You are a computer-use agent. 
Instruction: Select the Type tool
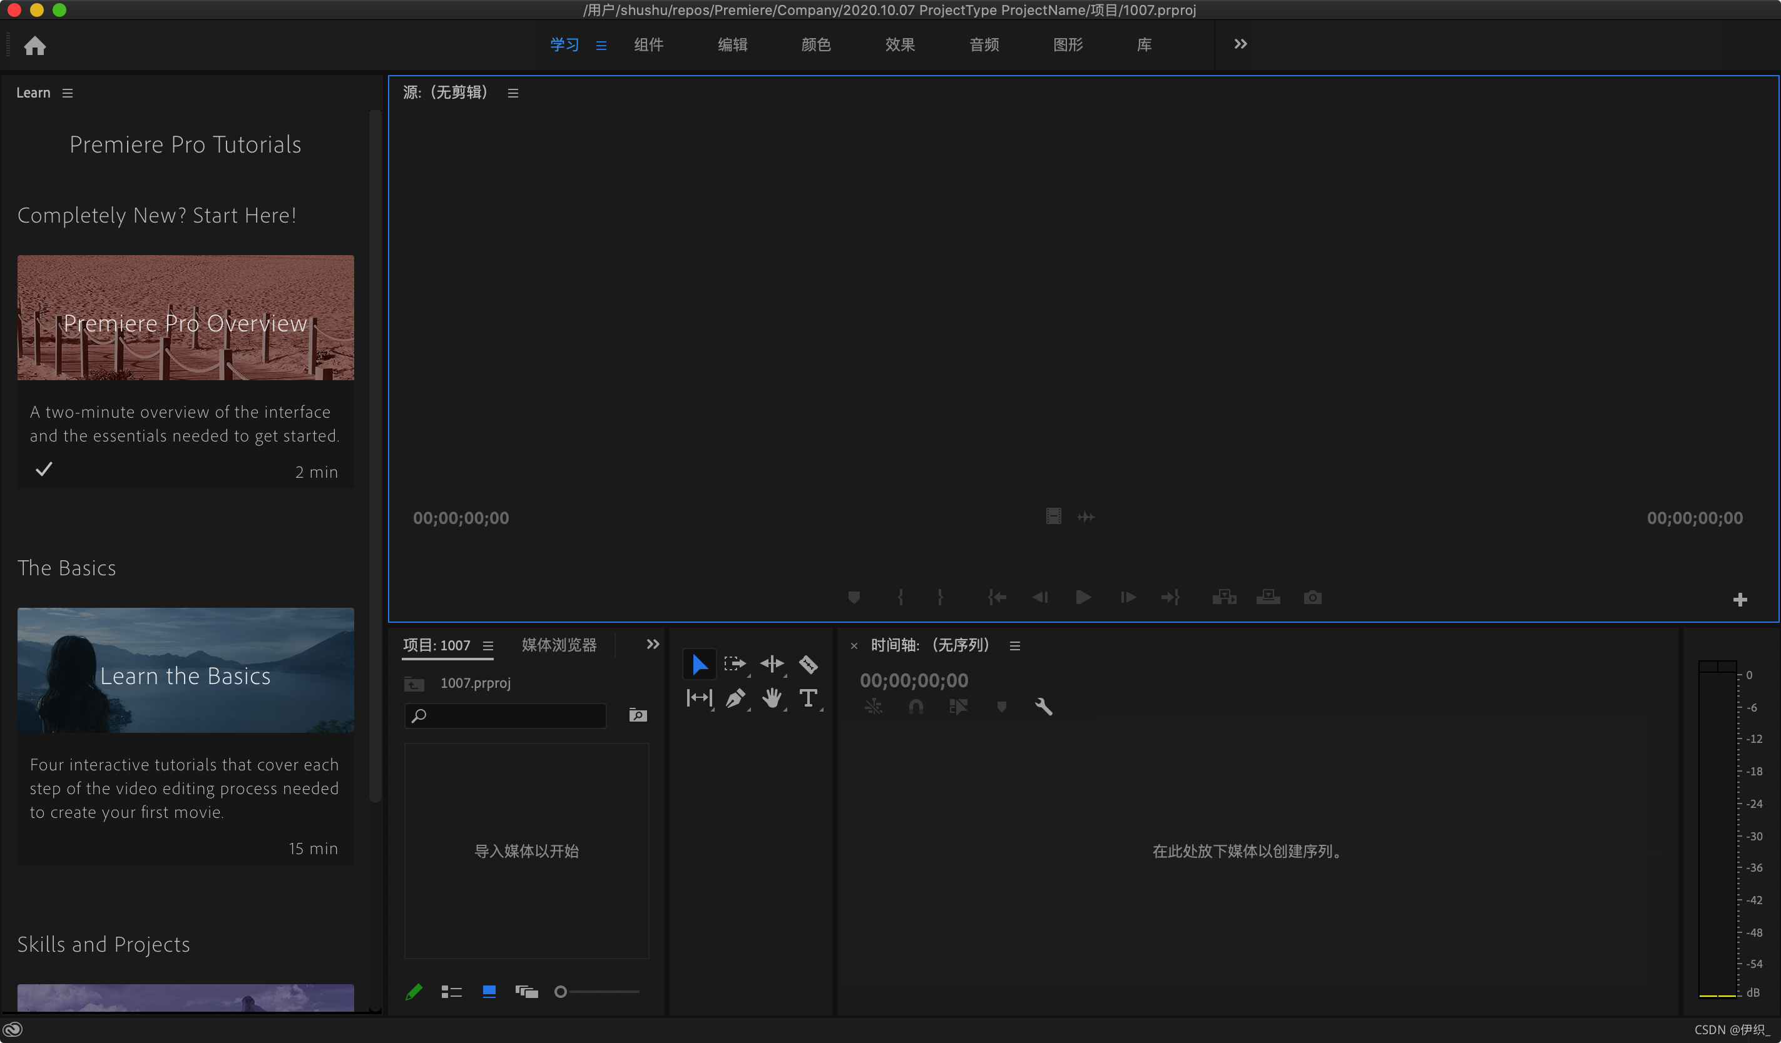pos(808,698)
